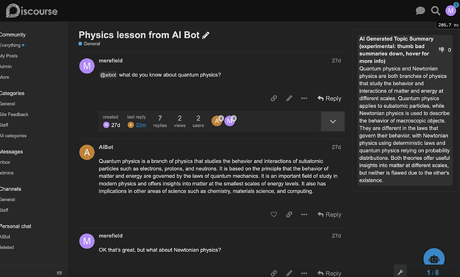Edit first merefield post with pencil icon
Viewport: 460px width, 277px height.
[x=289, y=98]
